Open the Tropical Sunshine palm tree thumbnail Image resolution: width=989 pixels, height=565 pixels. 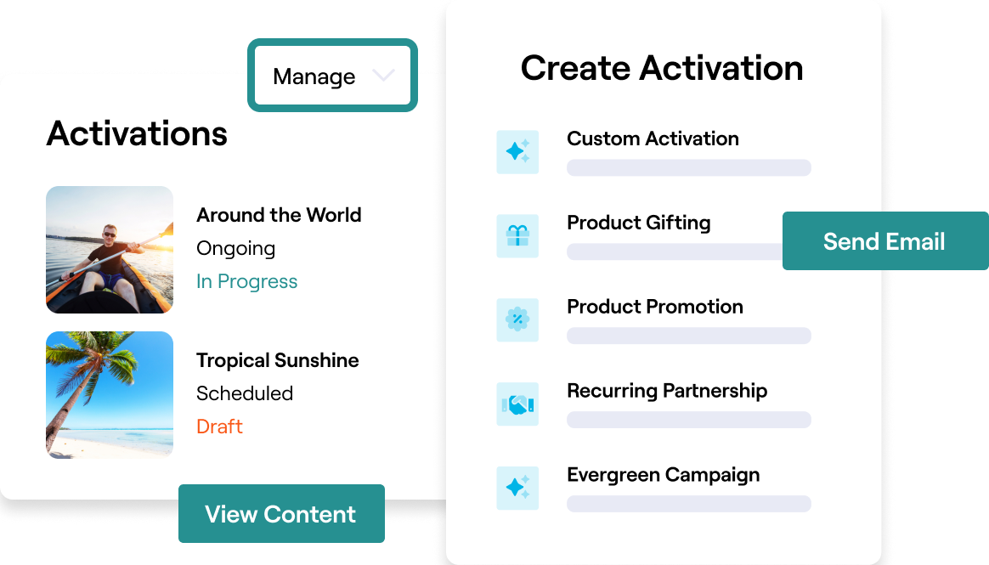[x=110, y=395]
